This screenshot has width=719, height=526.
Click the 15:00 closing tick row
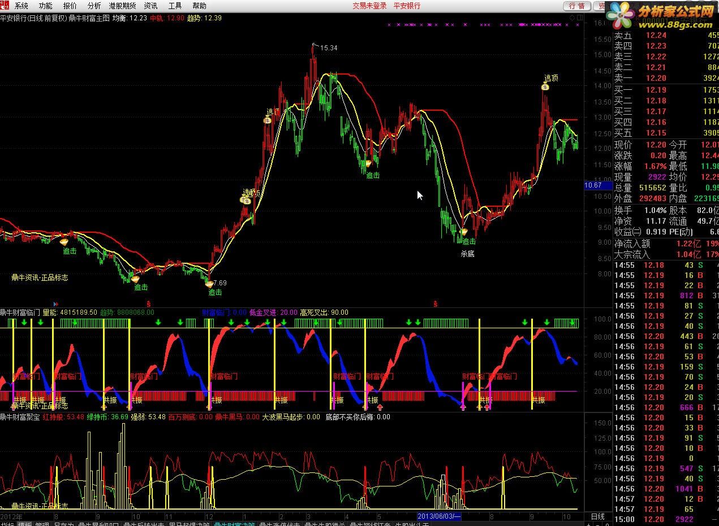point(666,519)
